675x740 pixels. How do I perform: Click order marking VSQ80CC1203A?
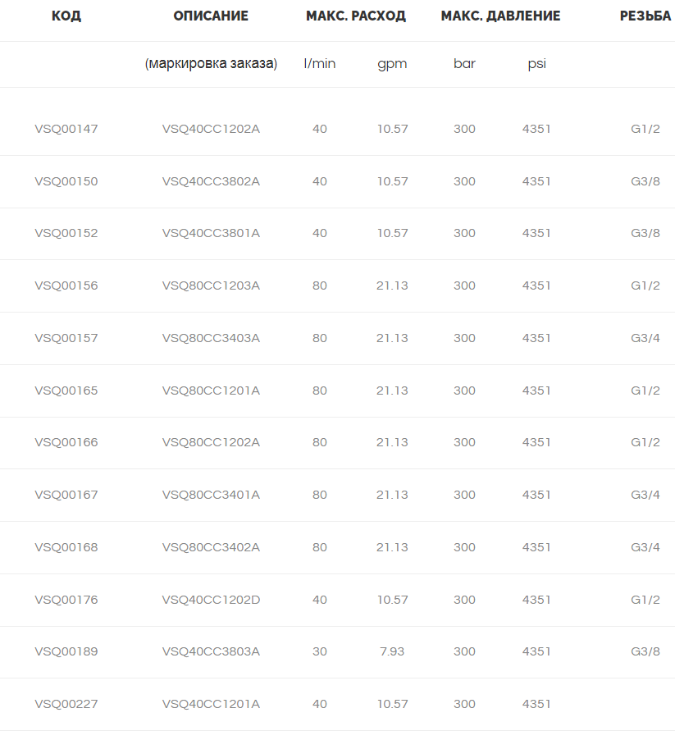(x=211, y=285)
